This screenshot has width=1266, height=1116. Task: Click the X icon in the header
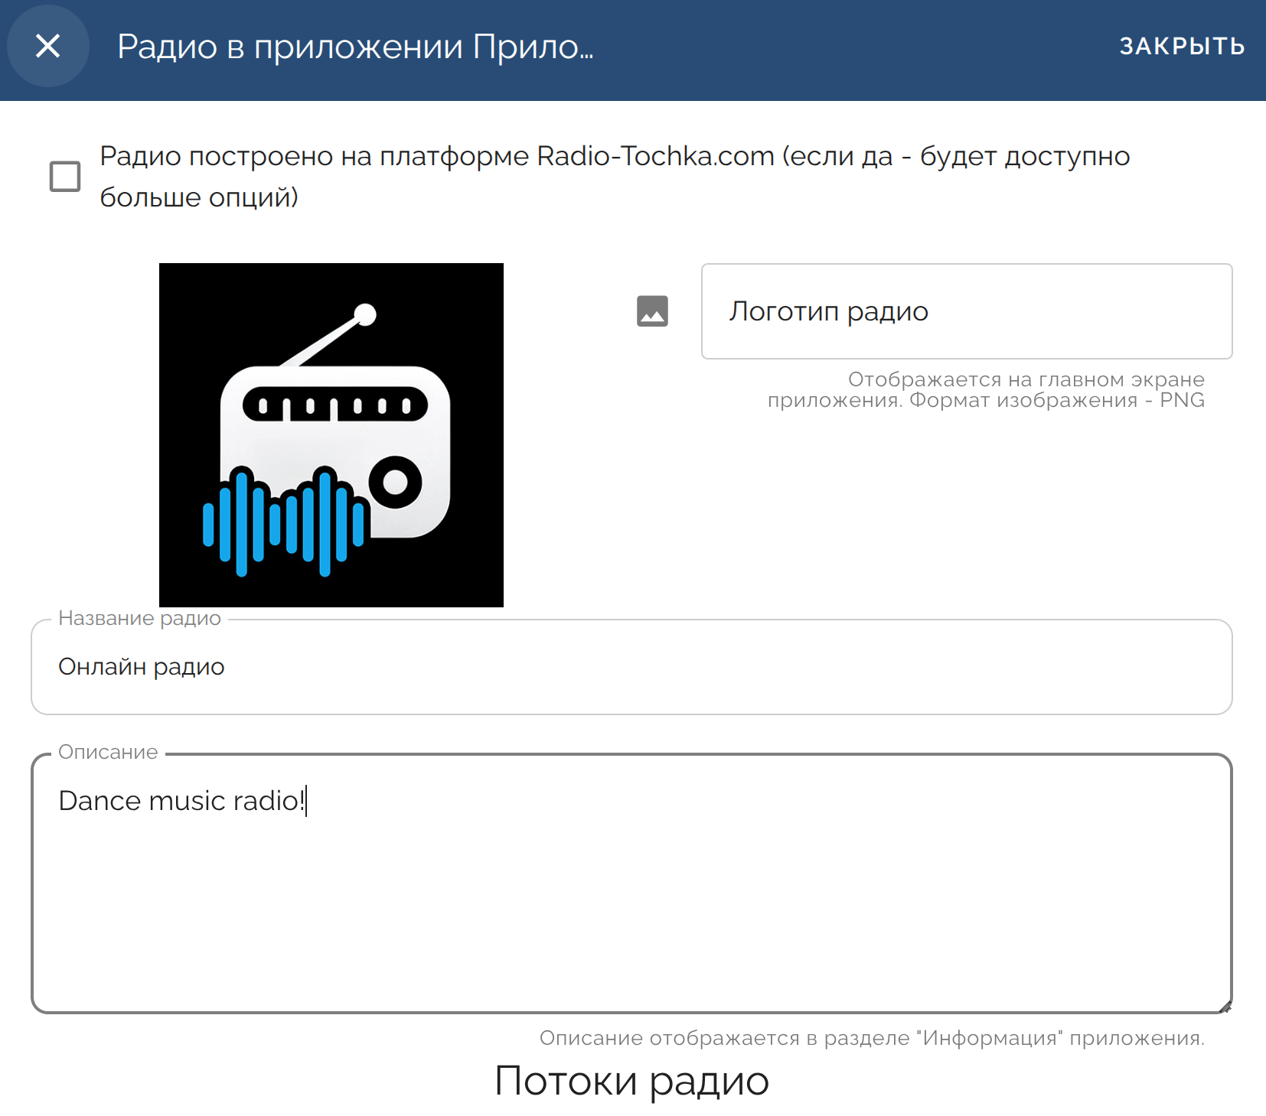[47, 47]
